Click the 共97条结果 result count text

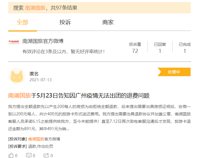64,8
